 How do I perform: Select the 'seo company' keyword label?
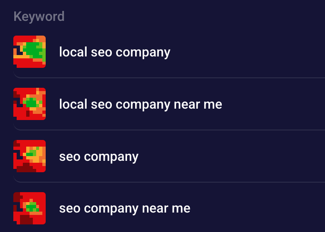(98, 156)
